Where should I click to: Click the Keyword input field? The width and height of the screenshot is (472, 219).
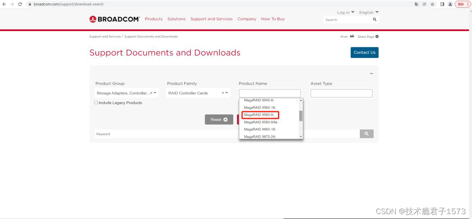coord(227,134)
